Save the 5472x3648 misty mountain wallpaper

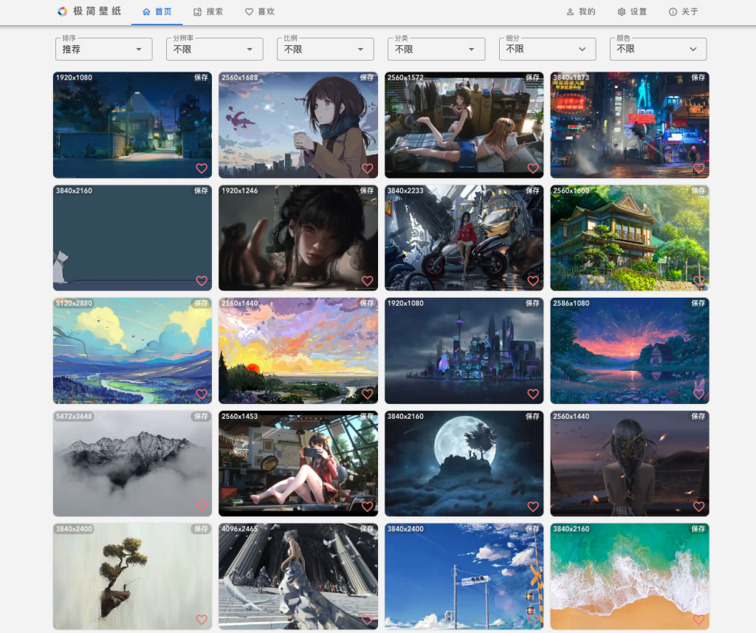click(201, 416)
